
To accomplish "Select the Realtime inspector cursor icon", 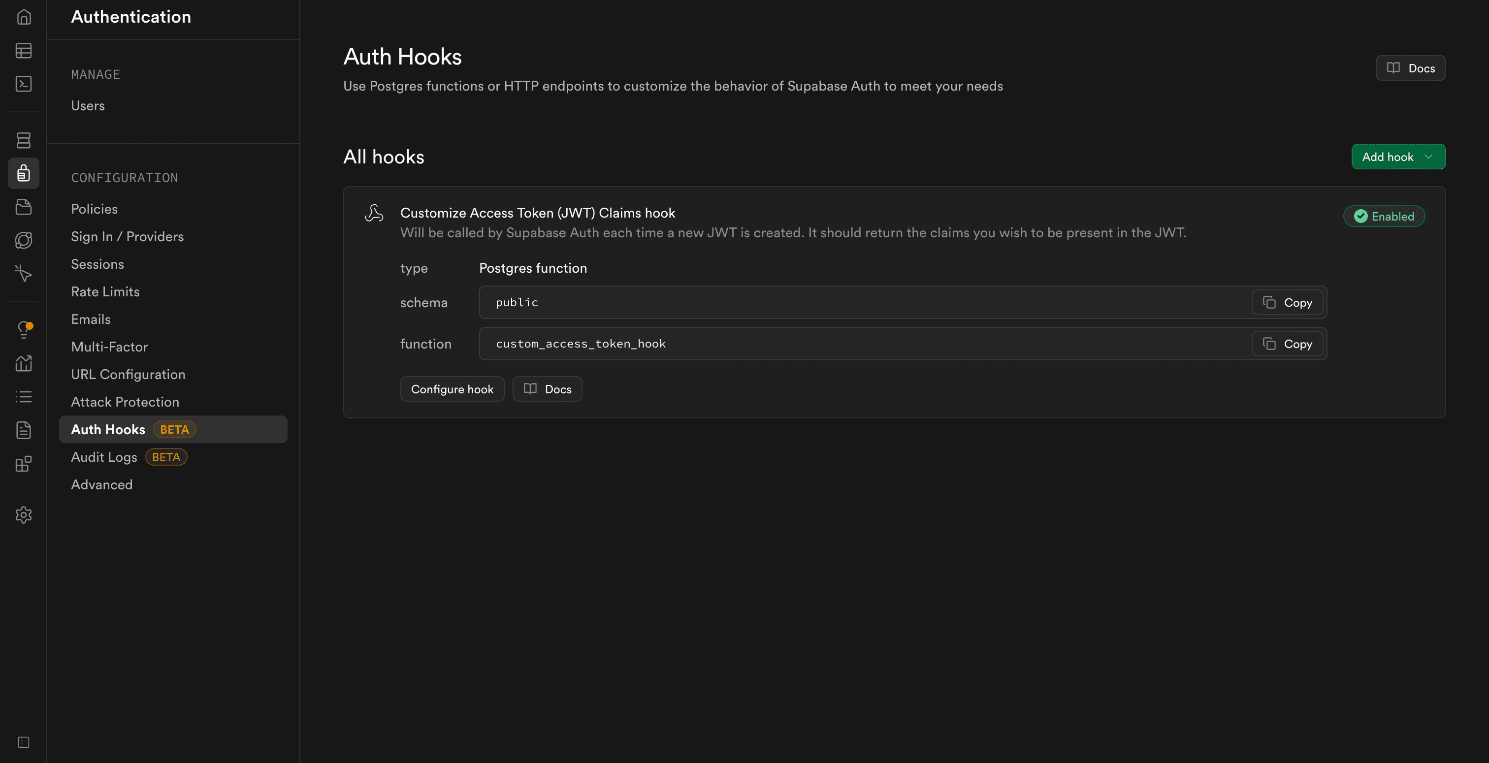I will point(24,273).
